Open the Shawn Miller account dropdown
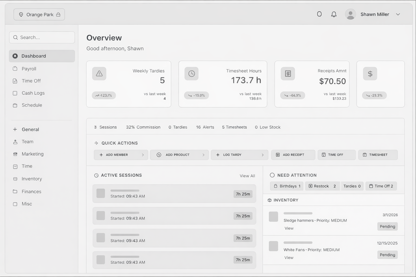The image size is (416, 277). (x=398, y=14)
